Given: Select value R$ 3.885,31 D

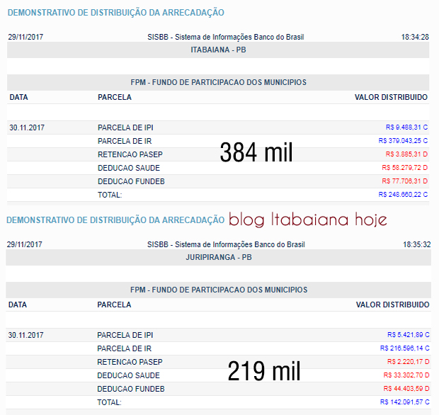Looking at the screenshot, I should click(x=406, y=154).
